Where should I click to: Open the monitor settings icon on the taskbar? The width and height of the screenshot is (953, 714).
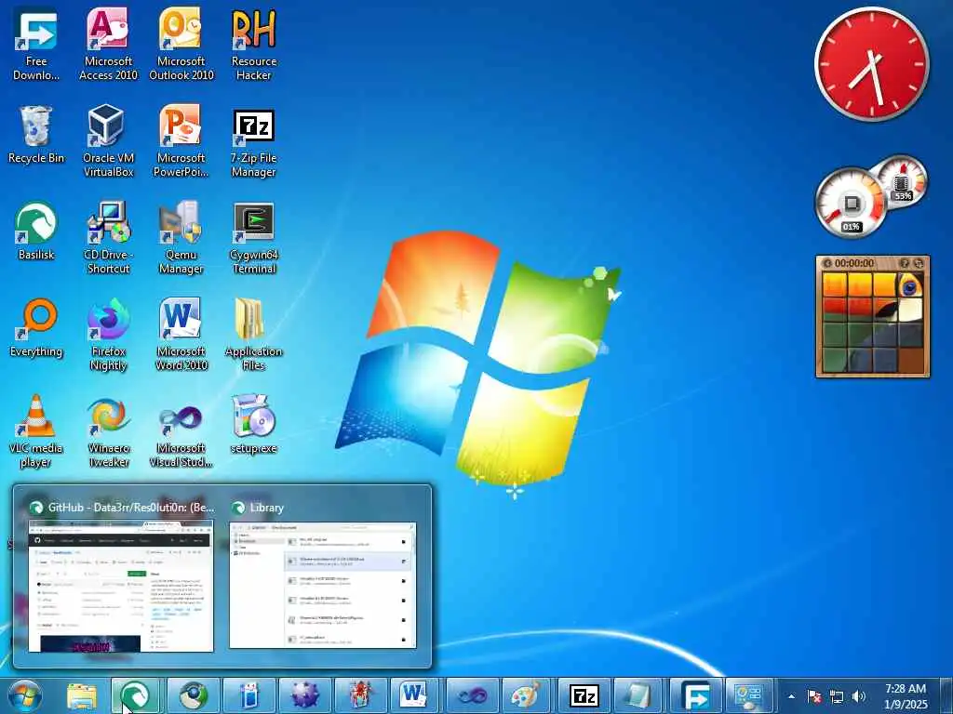click(x=750, y=695)
